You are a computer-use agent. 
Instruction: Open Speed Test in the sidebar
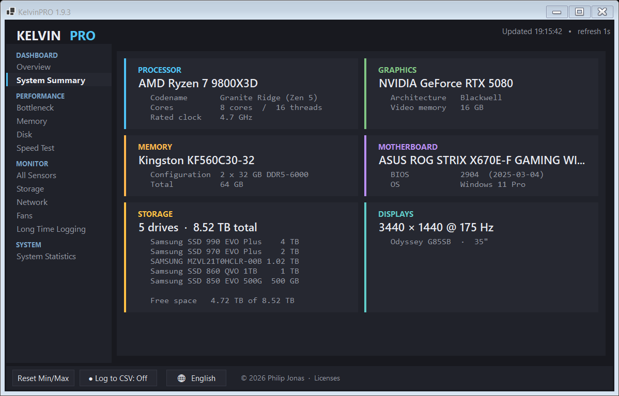(x=36, y=148)
